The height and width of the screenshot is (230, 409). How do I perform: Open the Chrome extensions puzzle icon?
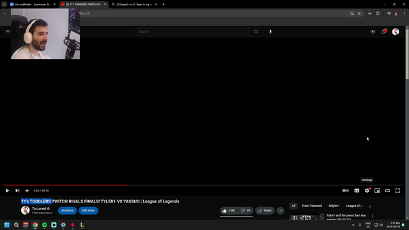click(378, 13)
